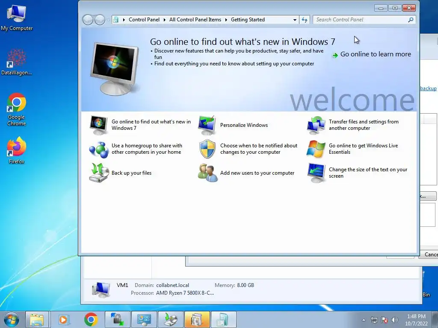Screen dimensions: 438x328
Task: Click the network icon in the system tray
Action: click(x=374, y=320)
